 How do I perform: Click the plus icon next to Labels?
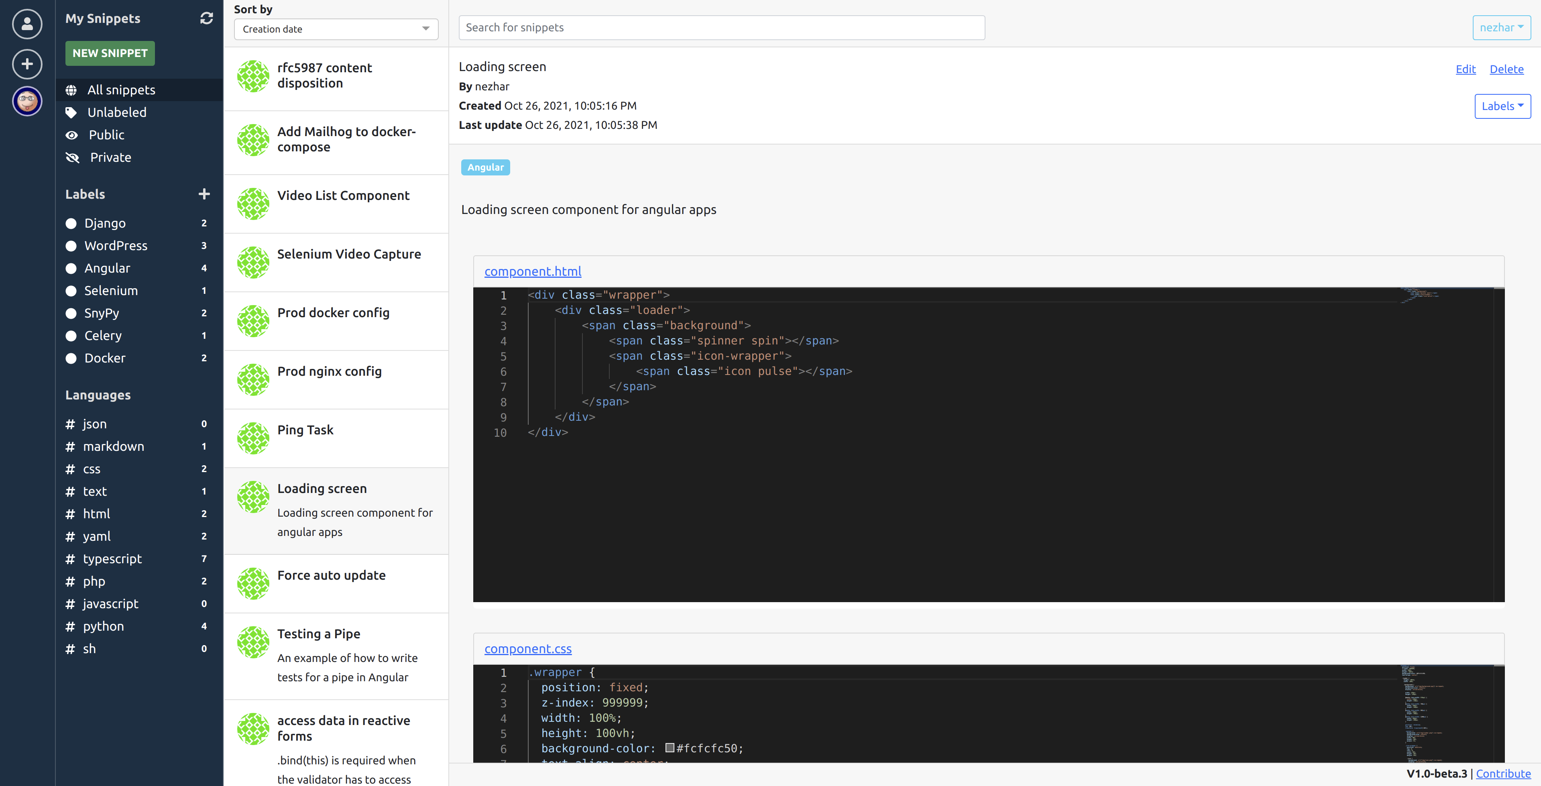pyautogui.click(x=204, y=194)
